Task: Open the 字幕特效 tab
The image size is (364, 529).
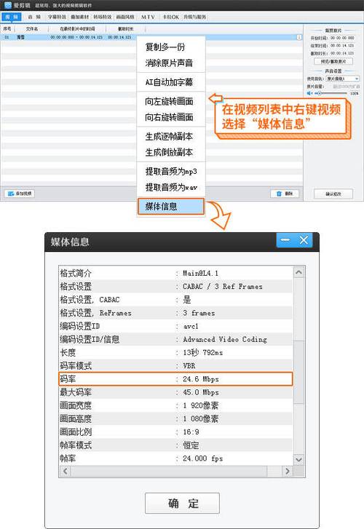Action: point(57,17)
